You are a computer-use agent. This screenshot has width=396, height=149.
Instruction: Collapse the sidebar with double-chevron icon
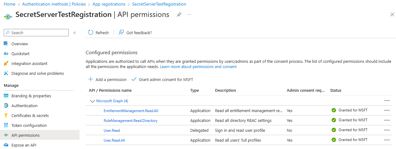click(75, 33)
